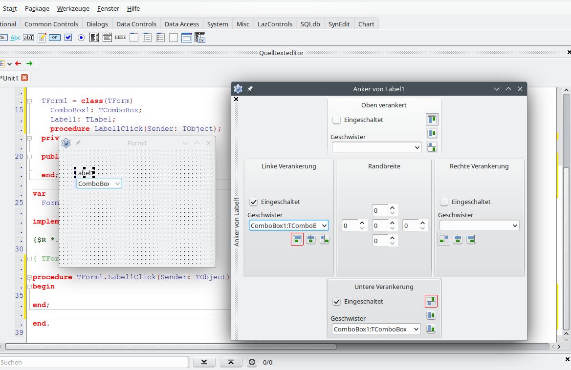Image resolution: width=571 pixels, height=370 pixels.
Task: Anchor left side to sibling's horizontal center
Action: click(x=310, y=239)
